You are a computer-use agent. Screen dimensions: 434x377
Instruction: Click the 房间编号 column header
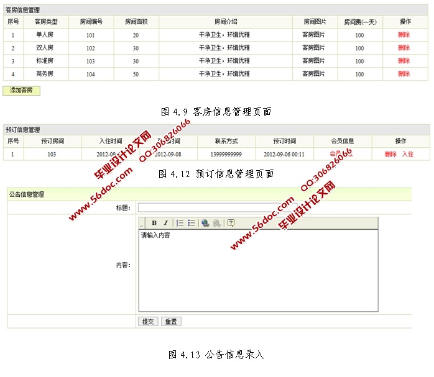point(91,22)
